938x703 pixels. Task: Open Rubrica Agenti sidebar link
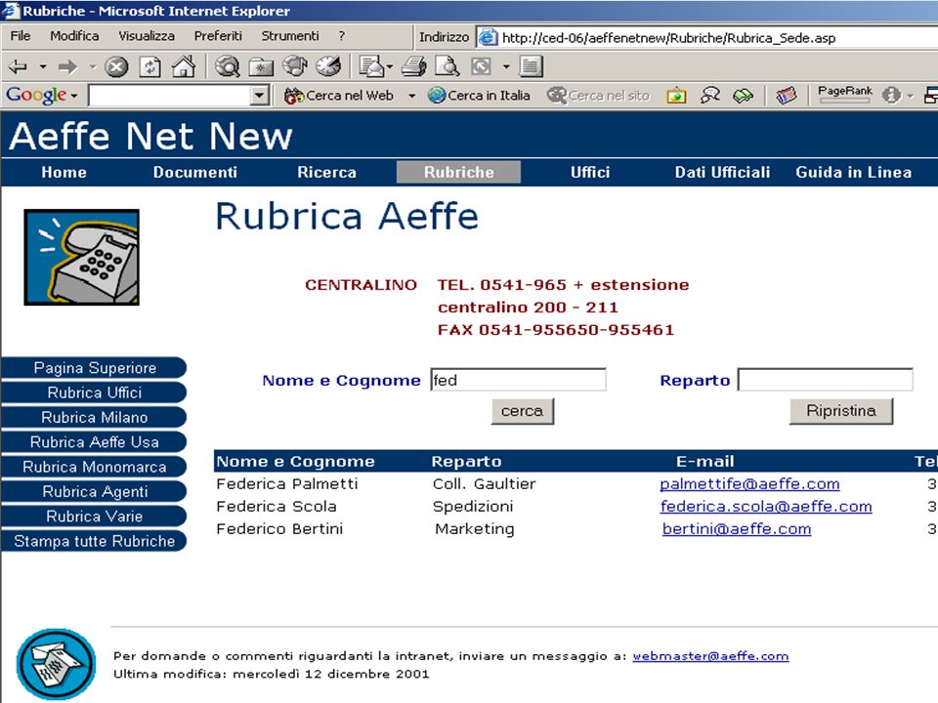pyautogui.click(x=94, y=491)
